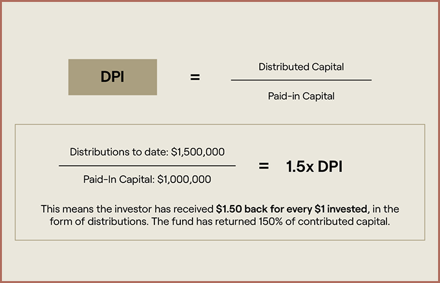Click the 'Paid-In Capital:' label in the example
The image size is (440, 283).
click(x=114, y=180)
